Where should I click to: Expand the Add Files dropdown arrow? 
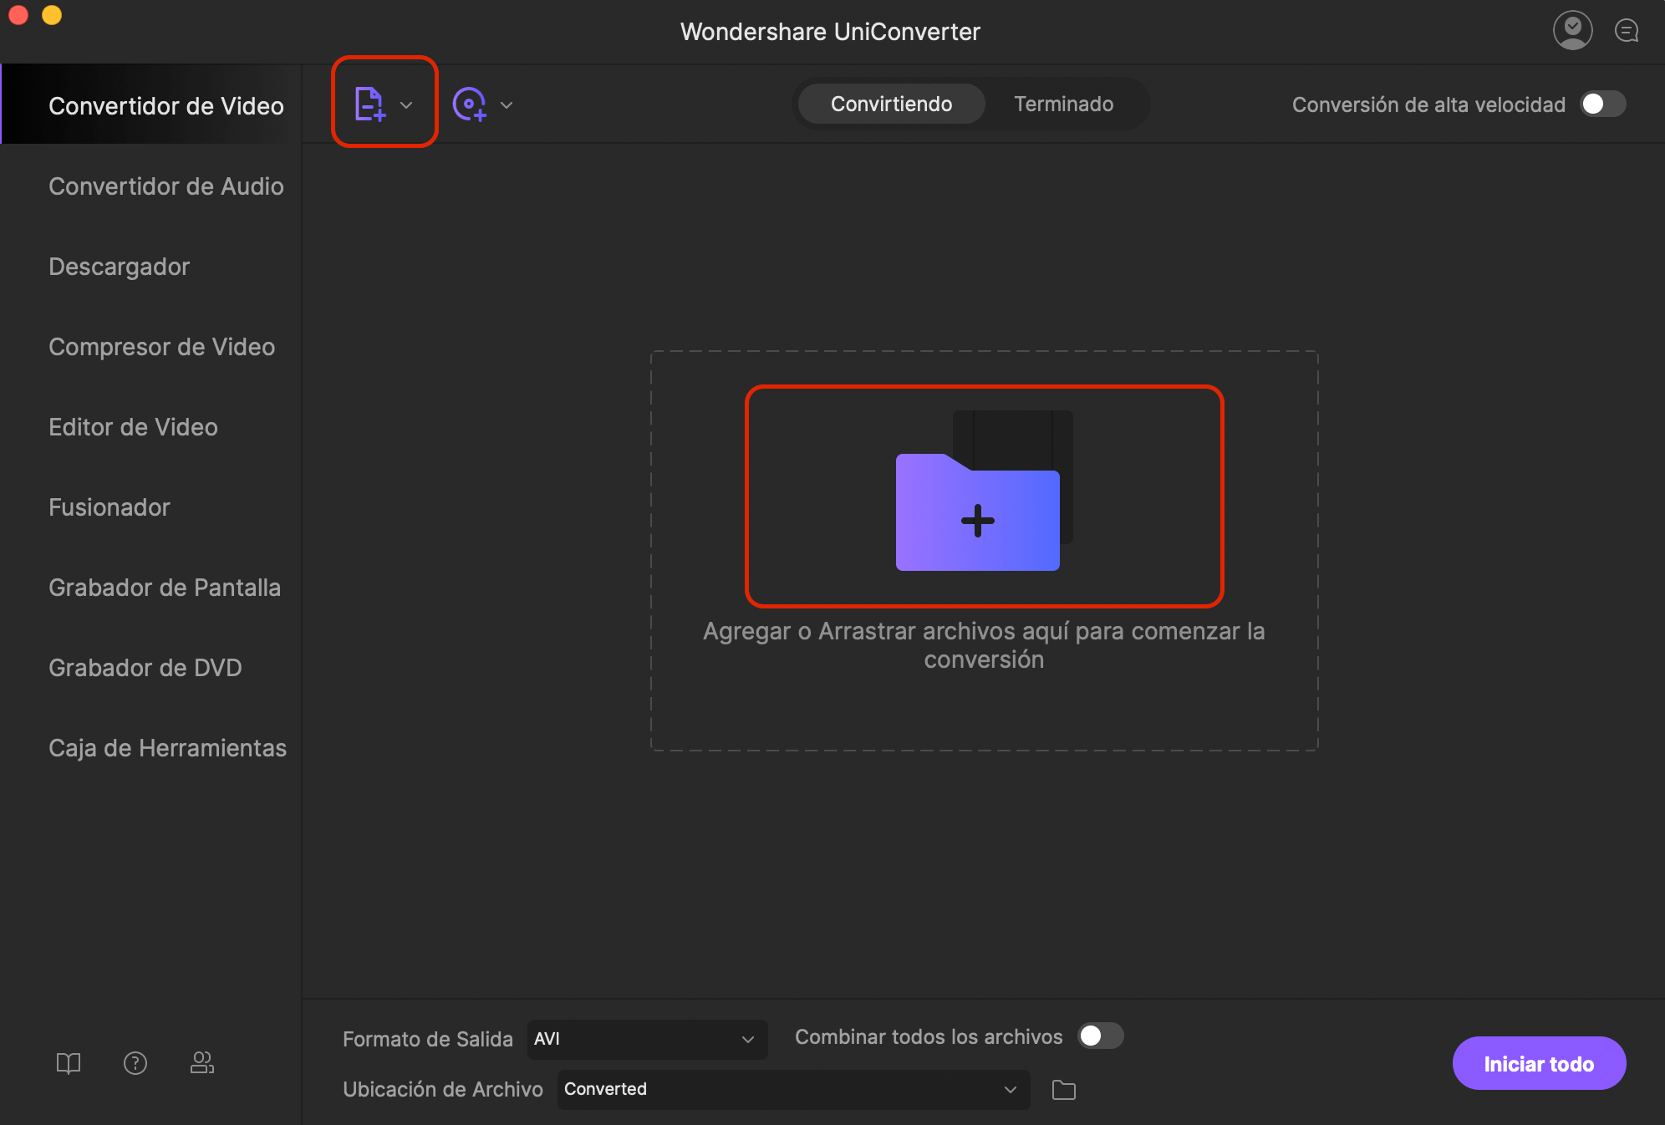click(x=406, y=105)
